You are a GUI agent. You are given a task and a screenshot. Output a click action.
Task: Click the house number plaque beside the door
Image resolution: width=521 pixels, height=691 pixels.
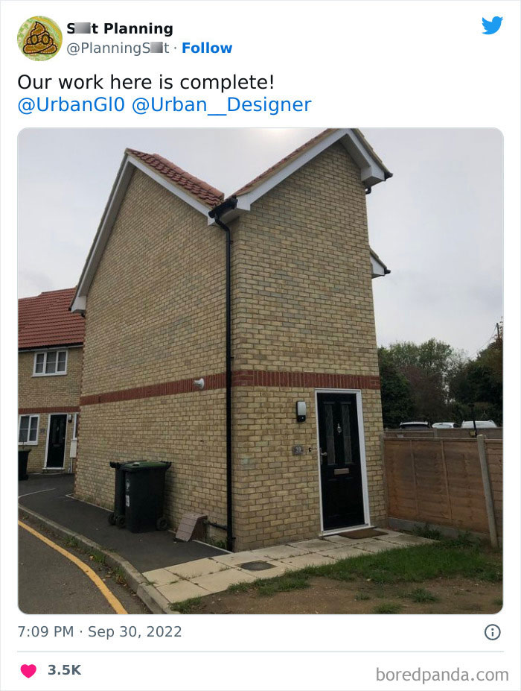298,450
